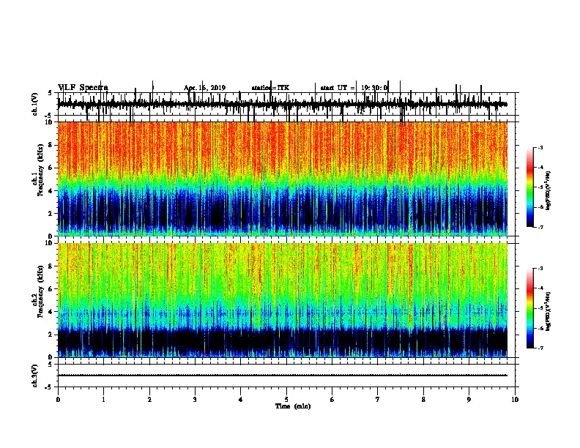
Task: Click the ch.2 spectrogram plot area
Action: pos(283,300)
